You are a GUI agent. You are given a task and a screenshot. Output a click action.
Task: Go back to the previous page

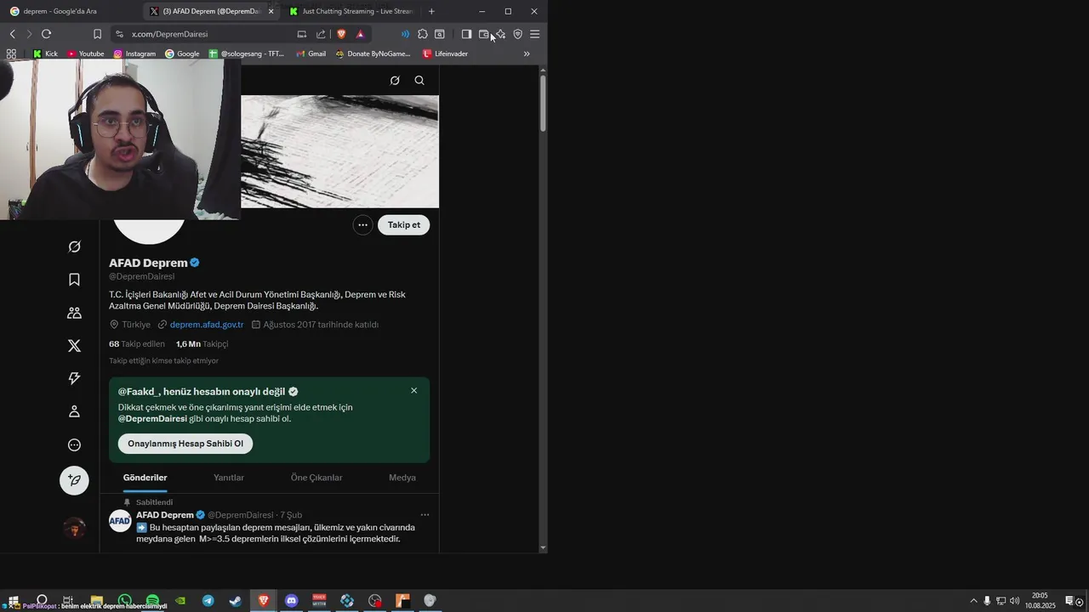pyautogui.click(x=12, y=34)
